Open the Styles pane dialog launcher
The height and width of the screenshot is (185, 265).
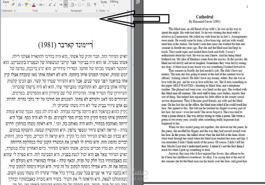click(108, 11)
